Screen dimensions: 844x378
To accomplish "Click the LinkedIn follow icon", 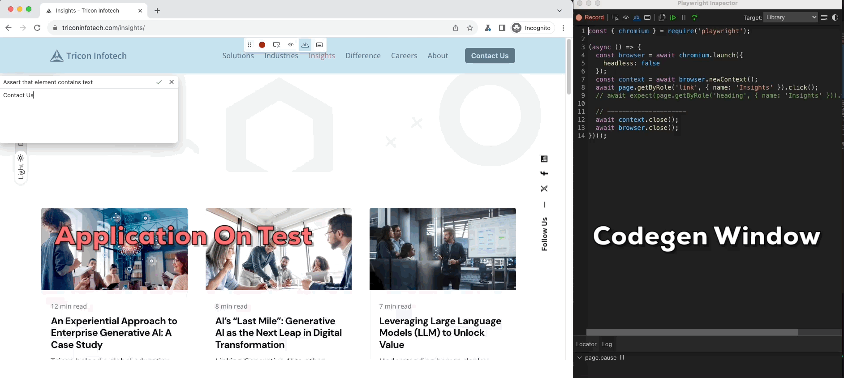I will pos(544,159).
